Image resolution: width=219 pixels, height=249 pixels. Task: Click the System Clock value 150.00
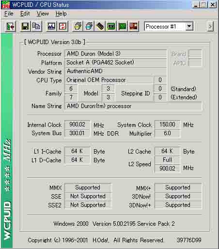point(167,124)
